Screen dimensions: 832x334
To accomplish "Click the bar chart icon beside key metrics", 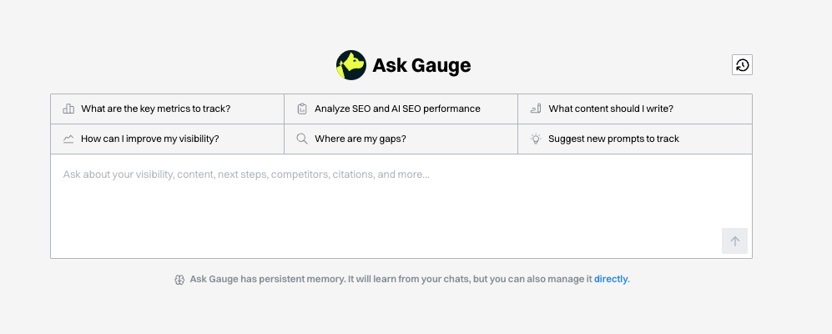I will [68, 109].
